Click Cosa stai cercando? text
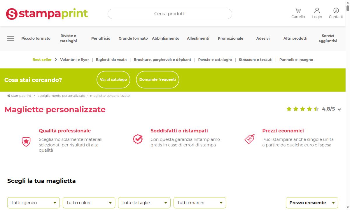 pos(33,80)
